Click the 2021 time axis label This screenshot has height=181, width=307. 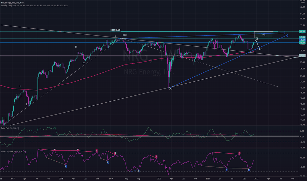pyautogui.click(x=208, y=179)
